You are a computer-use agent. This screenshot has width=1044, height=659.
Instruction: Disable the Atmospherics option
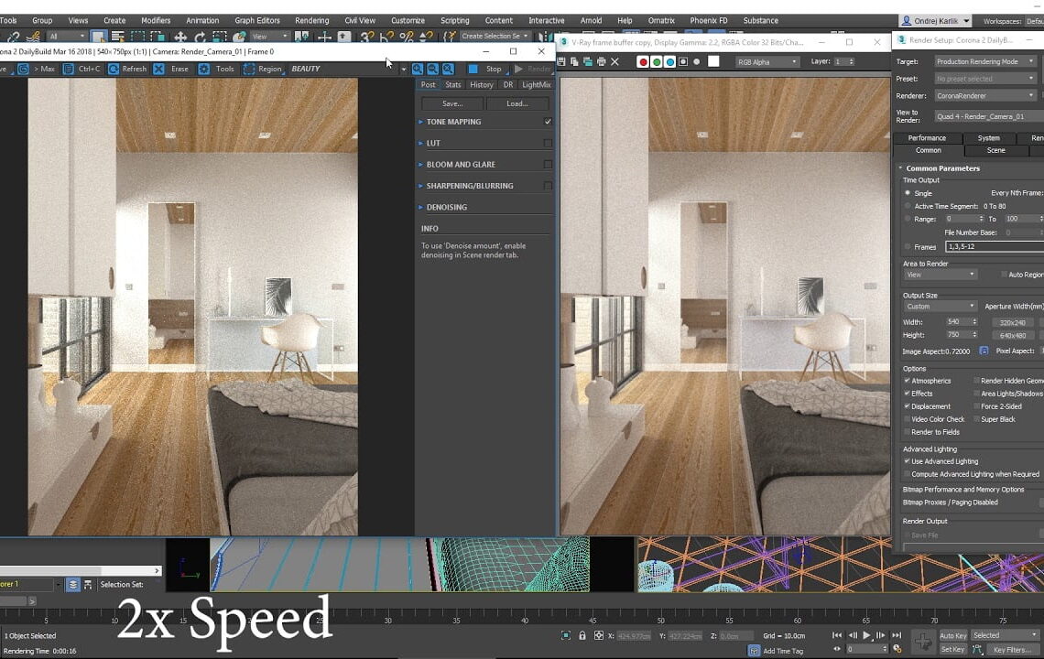coord(907,380)
